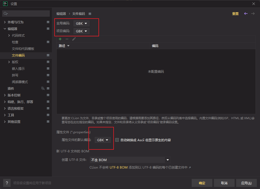Expand the 版本控制 tree node
260x189 pixels.
pos(5,95)
